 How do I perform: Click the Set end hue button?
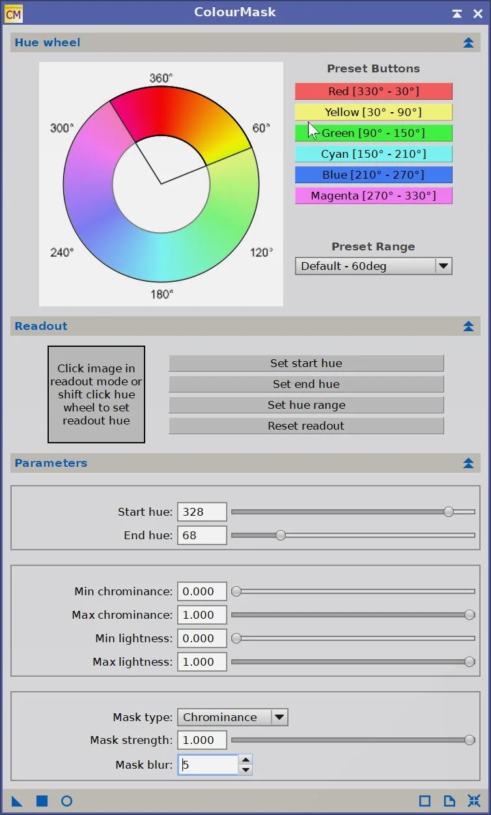(x=306, y=384)
